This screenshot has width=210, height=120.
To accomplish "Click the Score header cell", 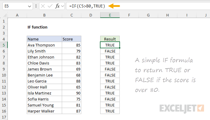I will [x=72, y=39].
